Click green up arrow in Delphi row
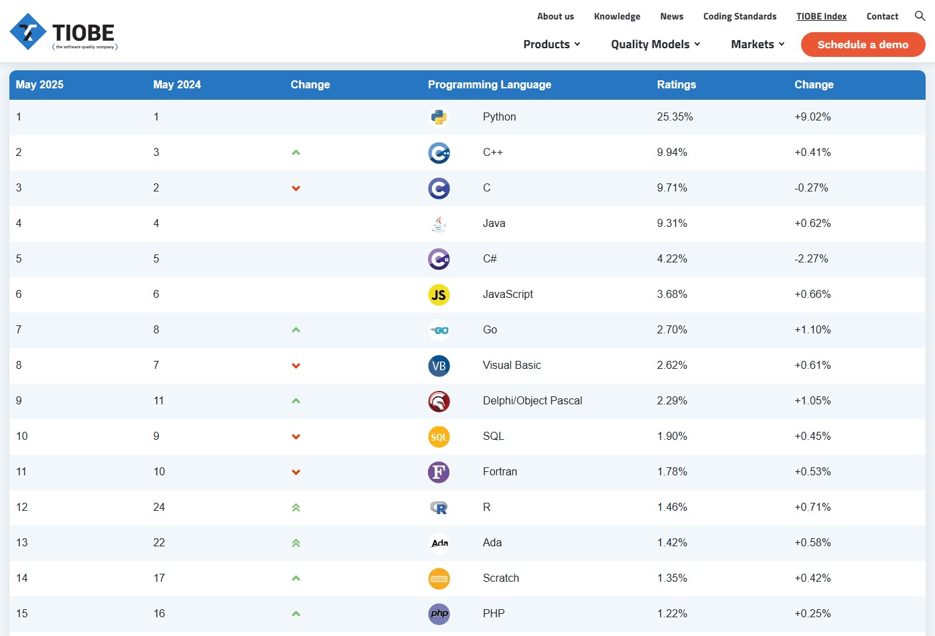This screenshot has width=935, height=636. point(296,401)
